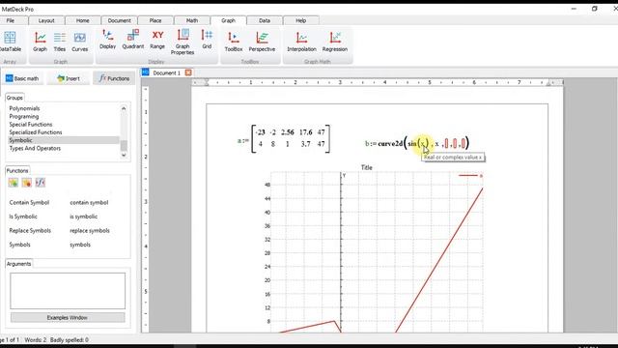This screenshot has height=348, width=618.
Task: Click the fx icon under Functions panel
Action: pyautogui.click(x=41, y=183)
